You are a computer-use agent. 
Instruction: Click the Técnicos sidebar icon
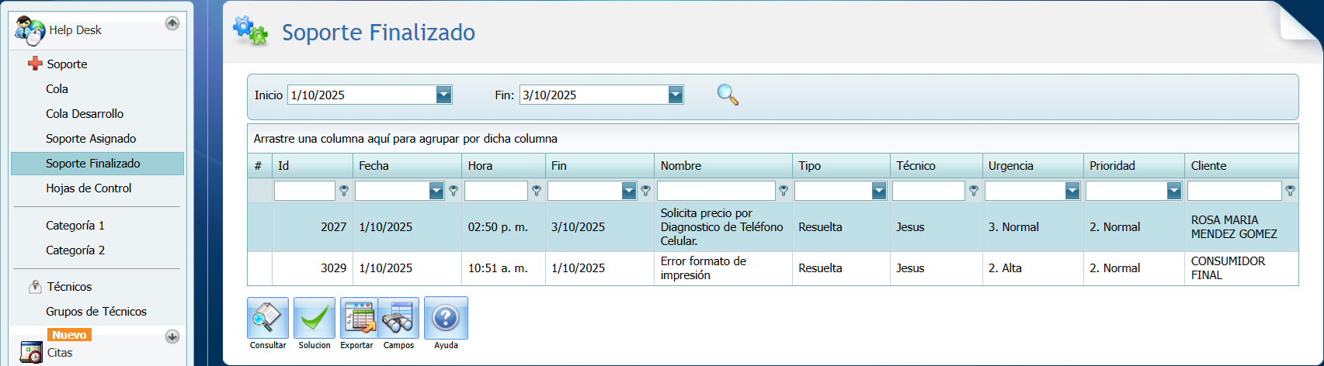[35, 287]
